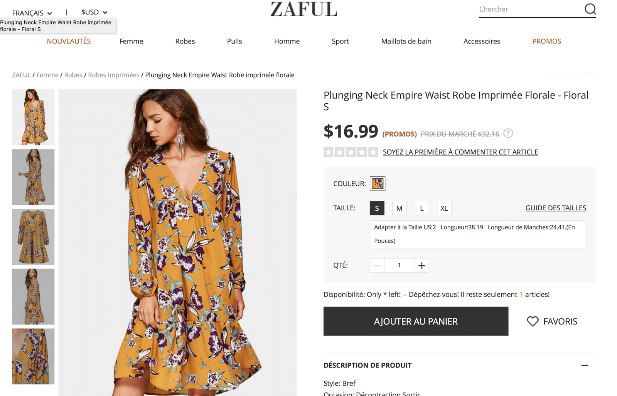Open the Maillots de bain menu

coord(406,41)
